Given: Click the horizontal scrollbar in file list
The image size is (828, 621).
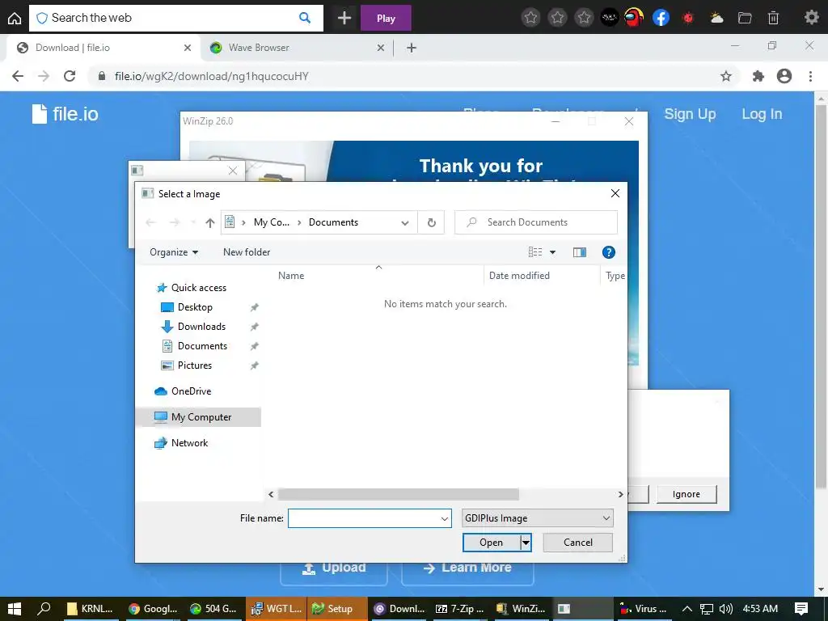Looking at the screenshot, I should tap(398, 494).
